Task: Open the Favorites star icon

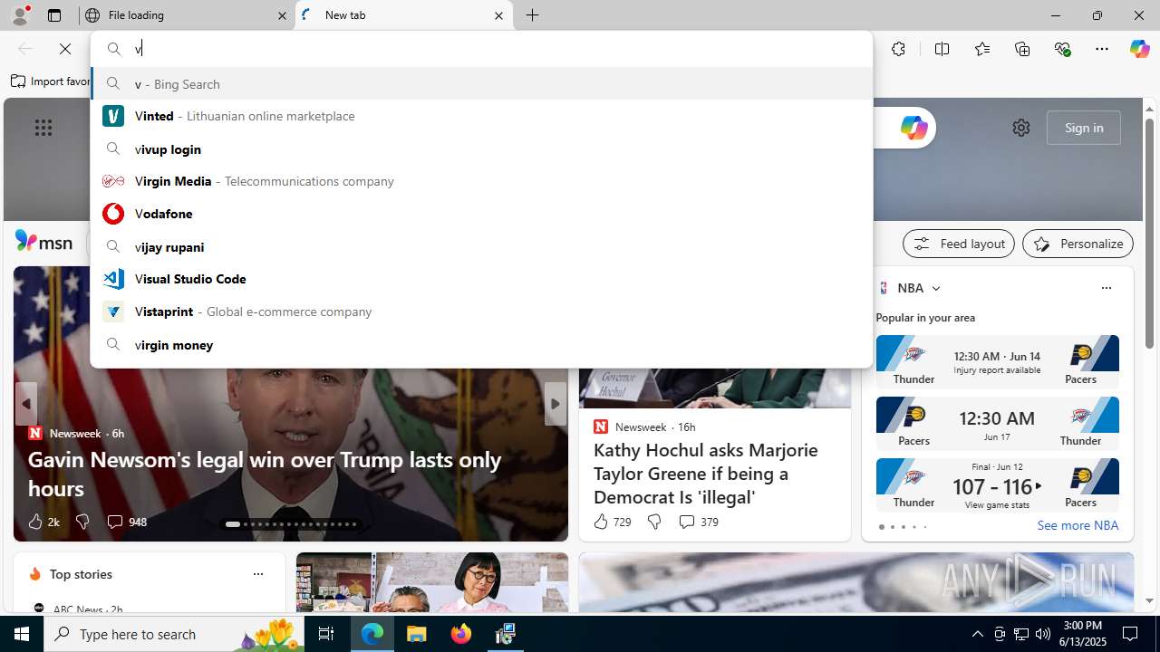Action: 982,49
